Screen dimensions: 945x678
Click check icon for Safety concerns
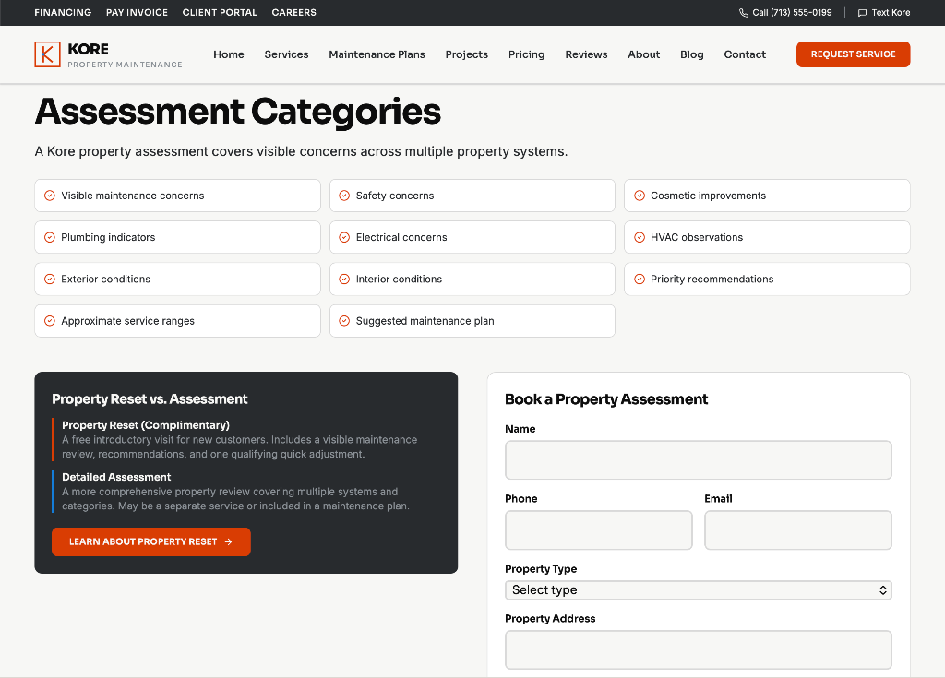[x=344, y=196]
